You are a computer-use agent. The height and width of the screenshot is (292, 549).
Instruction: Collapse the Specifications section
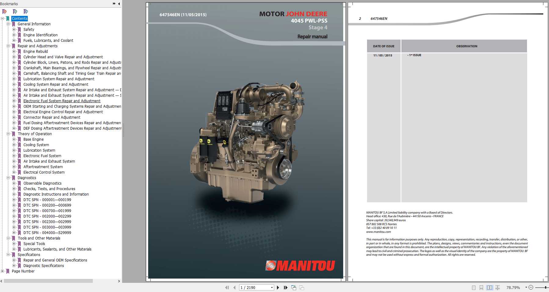tap(8, 255)
